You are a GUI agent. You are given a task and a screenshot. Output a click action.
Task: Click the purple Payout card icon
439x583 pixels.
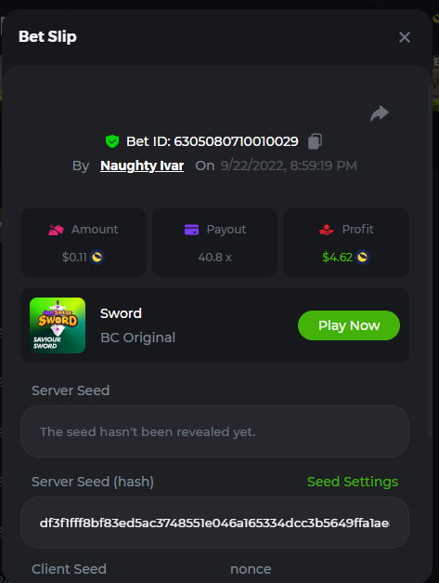(x=191, y=230)
